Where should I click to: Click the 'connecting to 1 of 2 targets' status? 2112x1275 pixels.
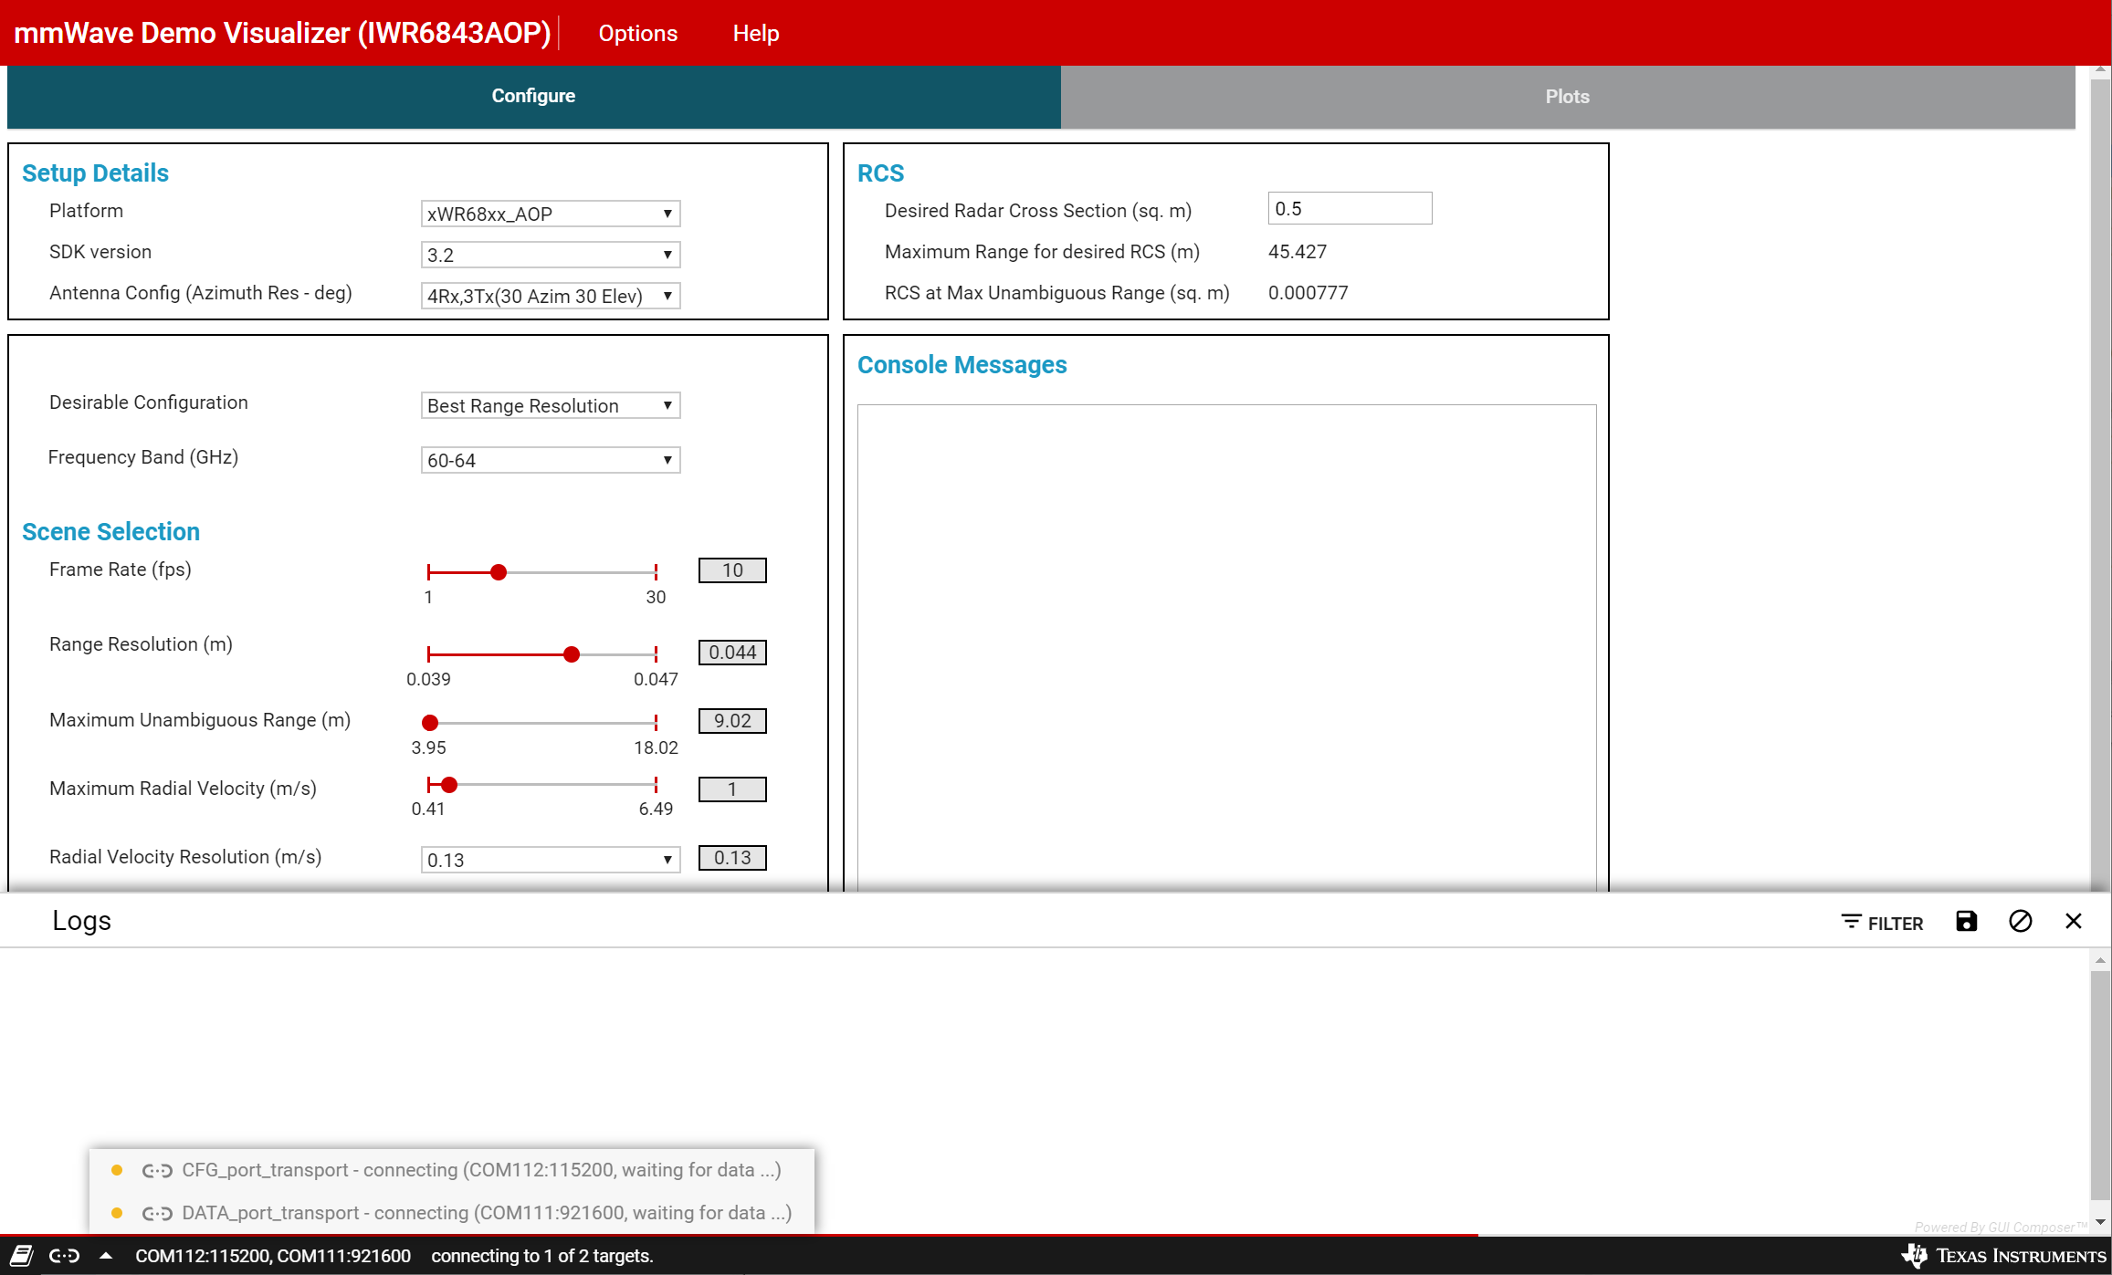[x=542, y=1256]
